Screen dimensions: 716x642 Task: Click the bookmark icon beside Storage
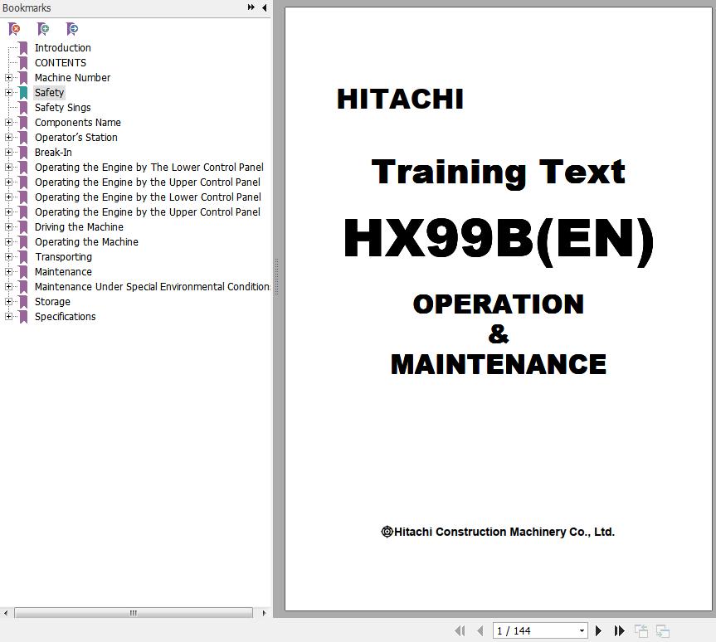point(23,302)
